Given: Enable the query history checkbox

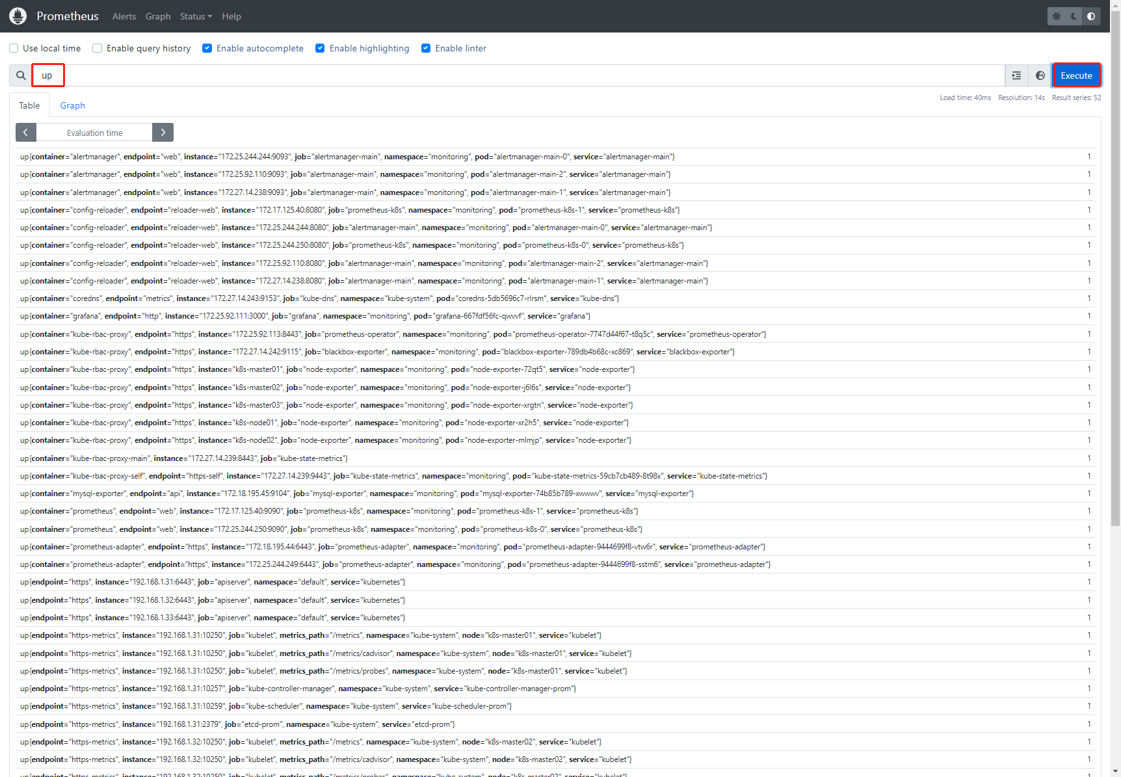Looking at the screenshot, I should [x=98, y=48].
